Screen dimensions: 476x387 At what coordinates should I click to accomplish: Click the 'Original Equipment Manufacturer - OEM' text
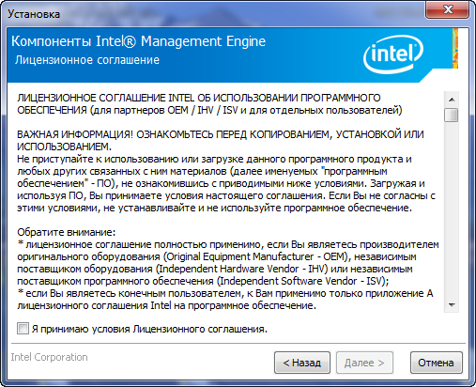[255, 256]
